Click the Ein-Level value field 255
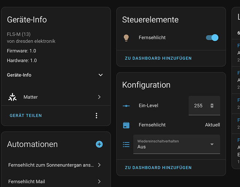 click(204, 105)
